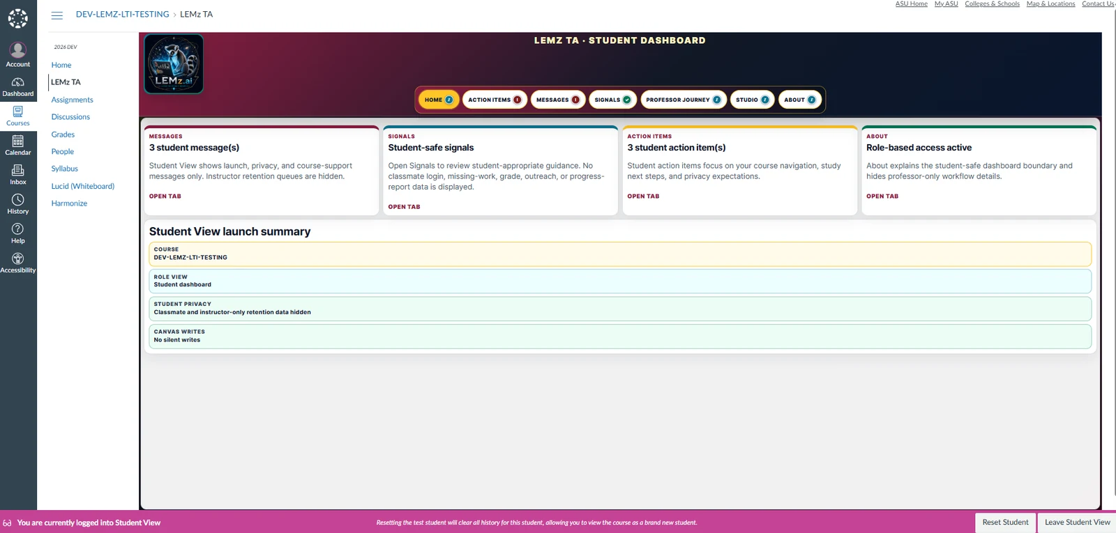
Task: Click the '3 student action item(s)' heading
Action: tap(676, 148)
